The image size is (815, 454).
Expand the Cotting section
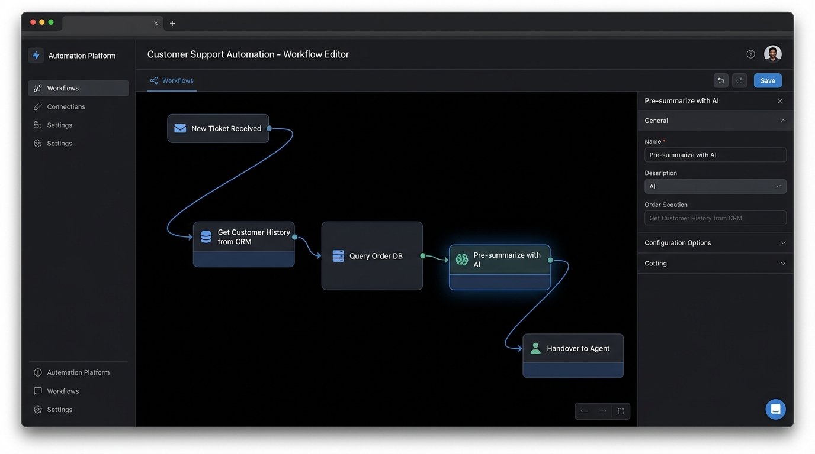(715, 263)
